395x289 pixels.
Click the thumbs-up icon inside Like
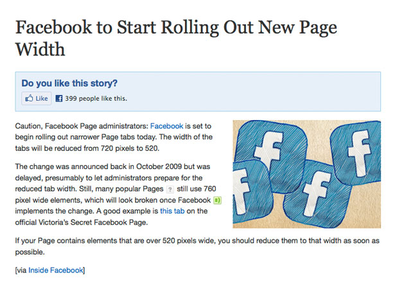click(x=29, y=98)
